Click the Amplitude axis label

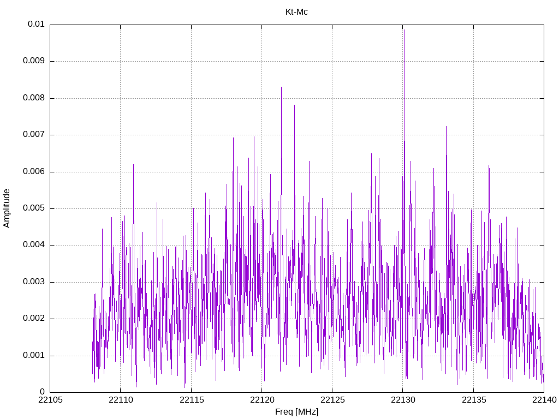tap(7, 208)
